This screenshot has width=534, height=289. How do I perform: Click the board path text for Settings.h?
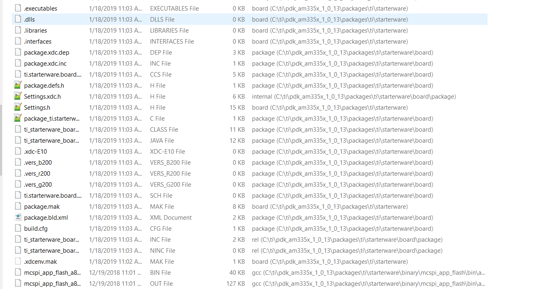point(329,107)
